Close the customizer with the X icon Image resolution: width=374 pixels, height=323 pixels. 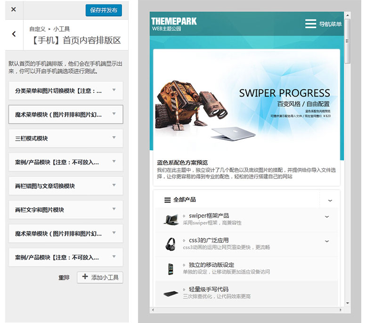coord(14,9)
